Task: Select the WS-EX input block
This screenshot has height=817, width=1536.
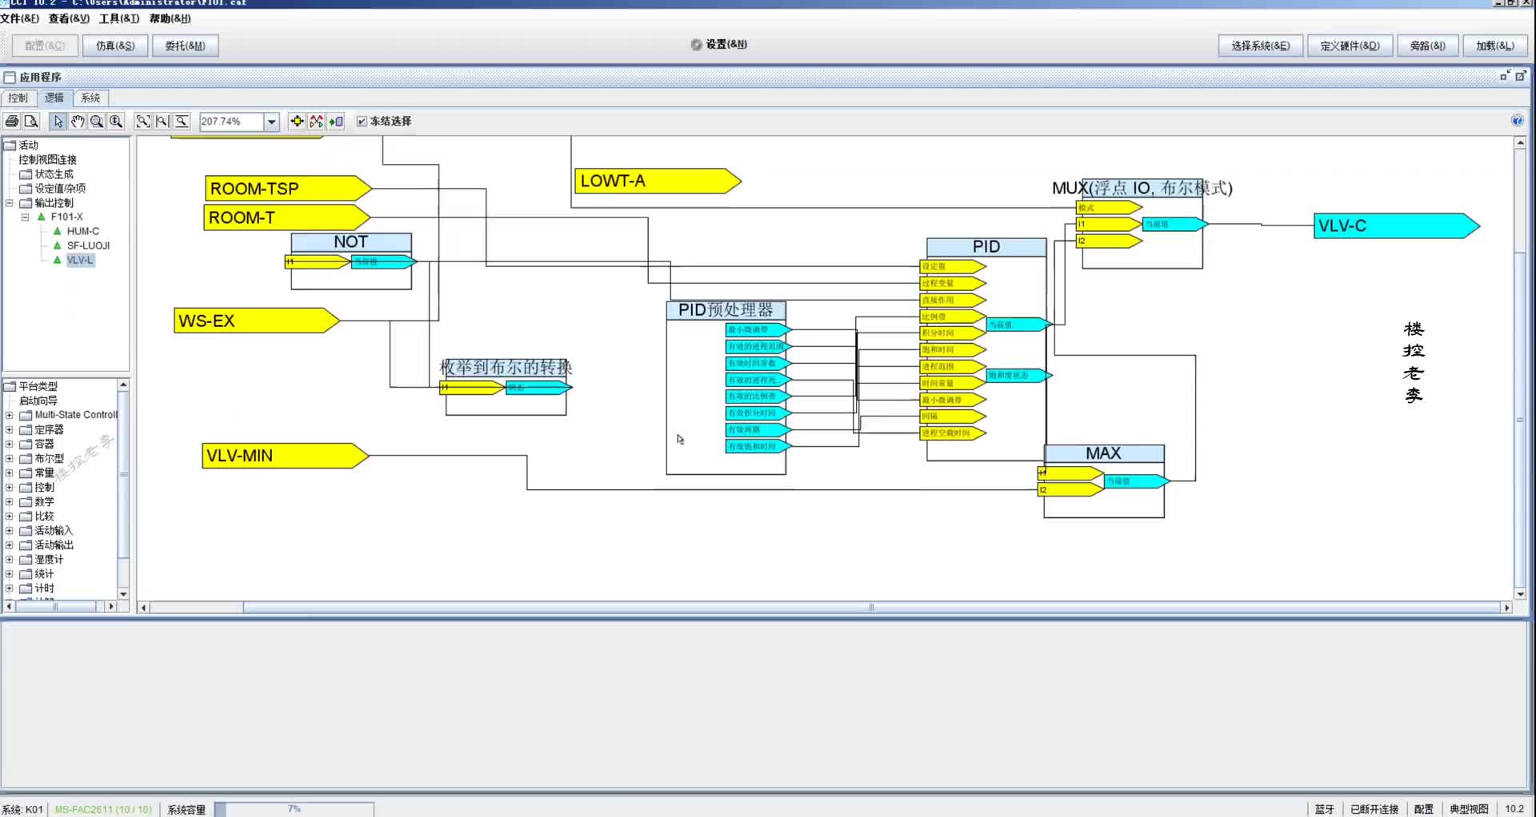Action: (x=256, y=321)
